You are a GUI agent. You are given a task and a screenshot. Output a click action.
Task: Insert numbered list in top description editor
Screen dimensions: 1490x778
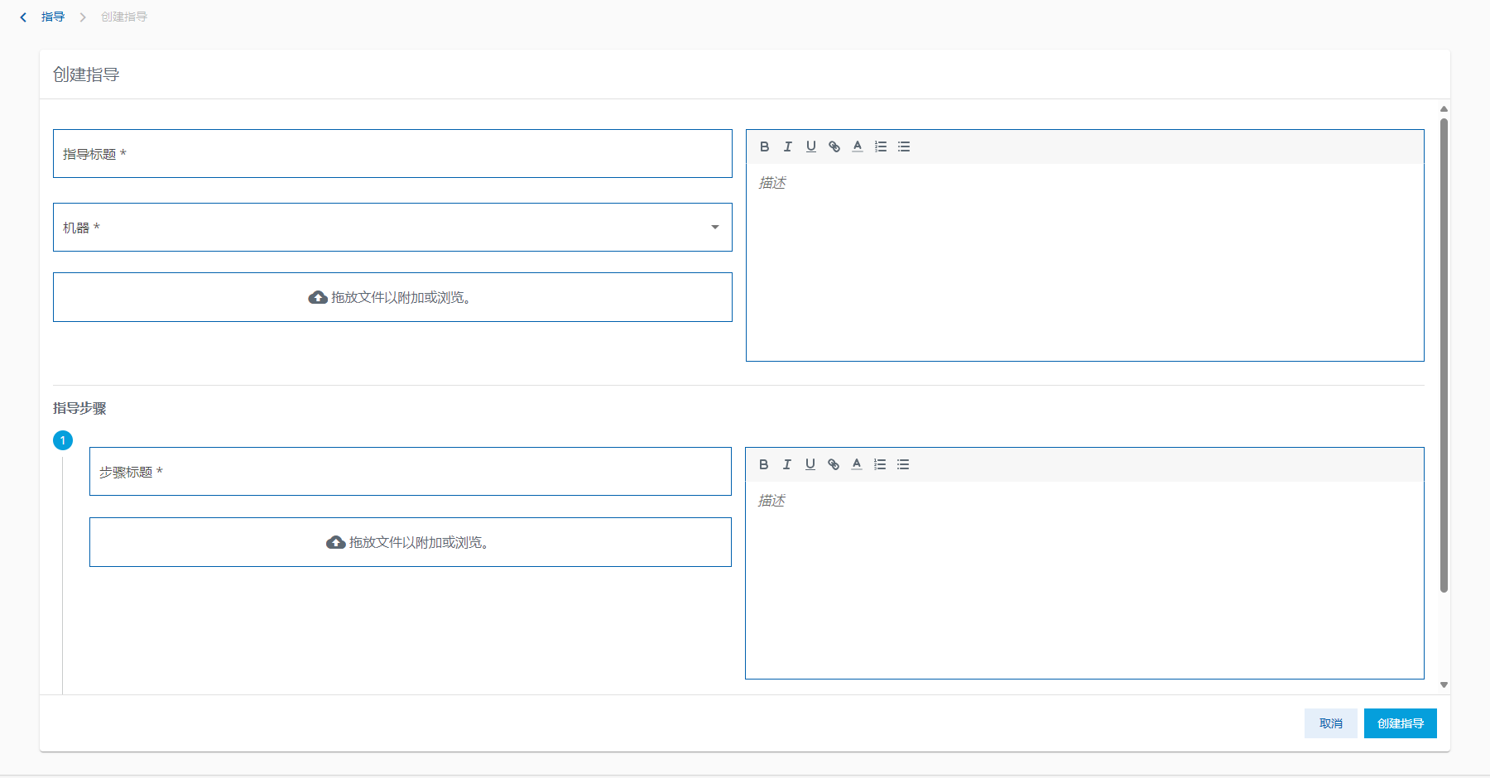(x=881, y=146)
